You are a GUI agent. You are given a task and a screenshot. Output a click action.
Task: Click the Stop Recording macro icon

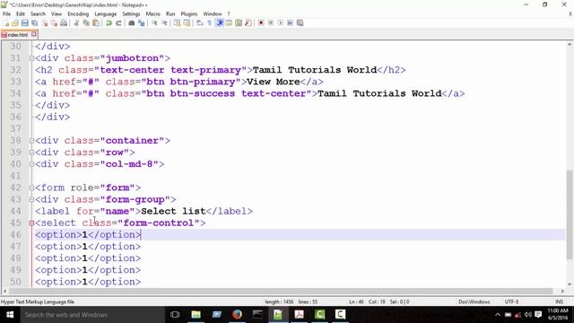pyautogui.click(x=271, y=23)
